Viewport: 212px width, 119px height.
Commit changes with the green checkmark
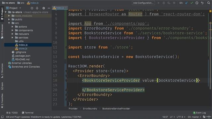192,3
